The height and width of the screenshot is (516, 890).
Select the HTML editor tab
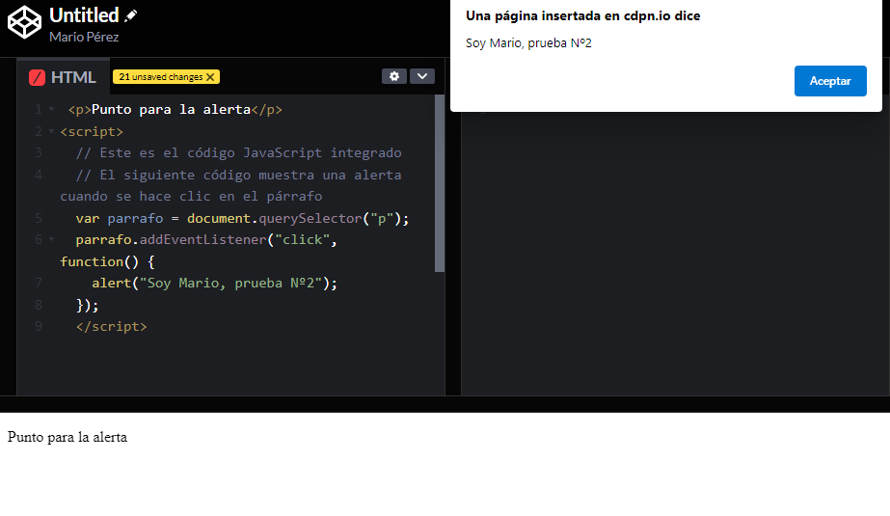[63, 76]
